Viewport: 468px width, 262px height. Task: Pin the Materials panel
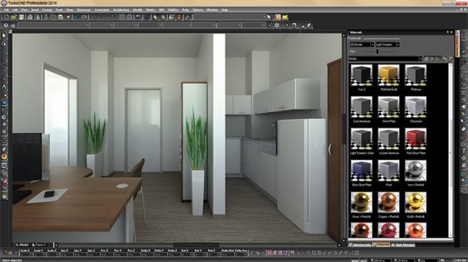(447, 32)
